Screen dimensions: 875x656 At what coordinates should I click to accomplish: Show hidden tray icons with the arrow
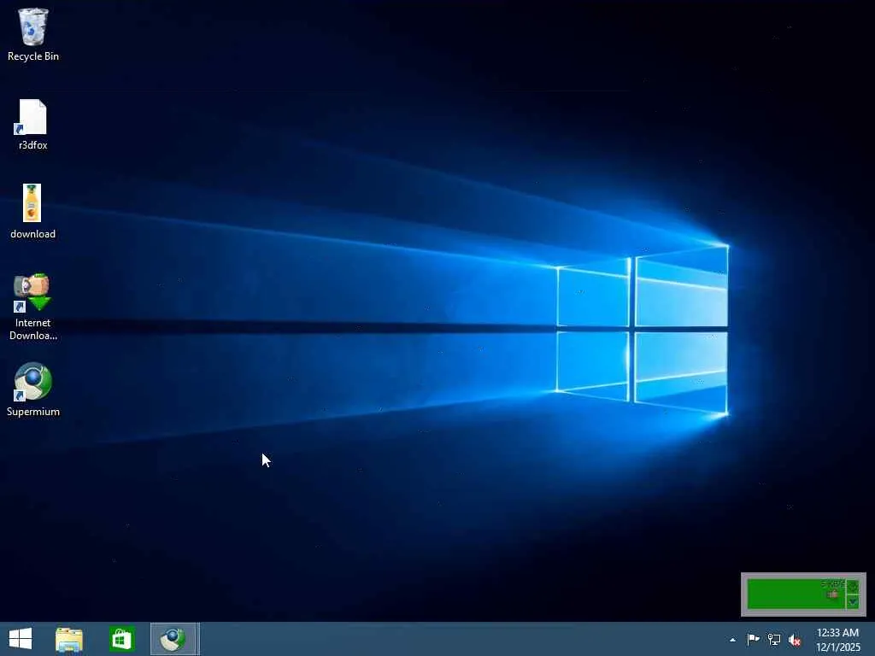[732, 640]
